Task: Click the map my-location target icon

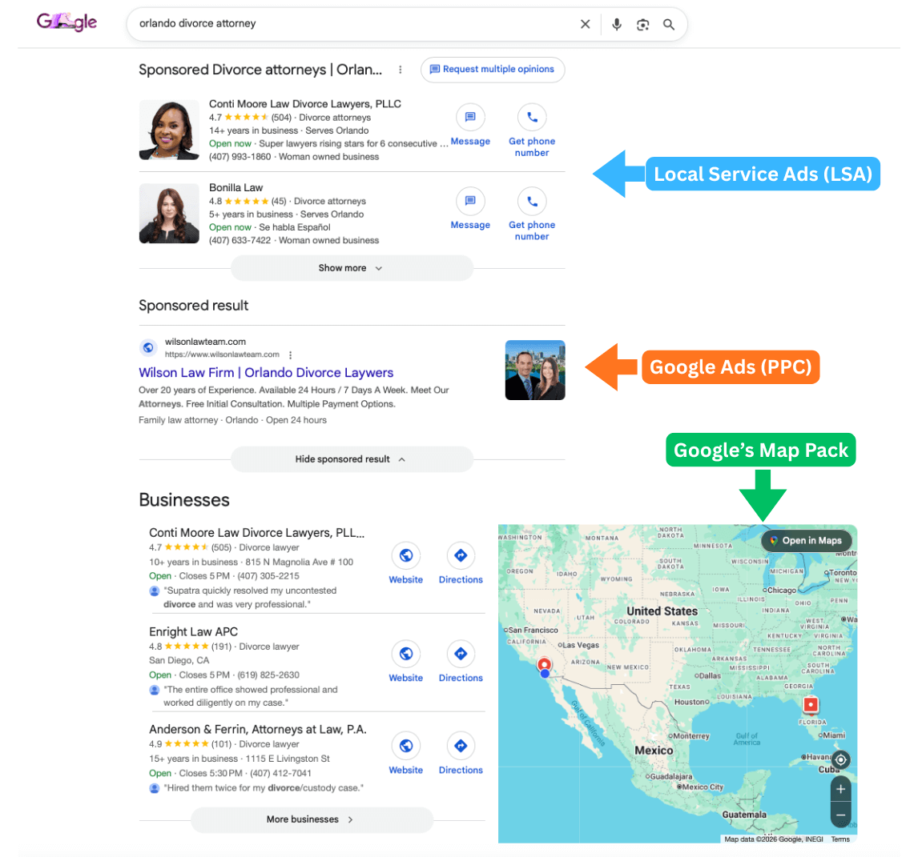Action: pos(841,760)
